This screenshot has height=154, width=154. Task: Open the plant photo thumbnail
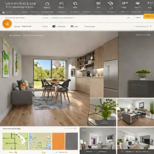(x=103, y=112)
